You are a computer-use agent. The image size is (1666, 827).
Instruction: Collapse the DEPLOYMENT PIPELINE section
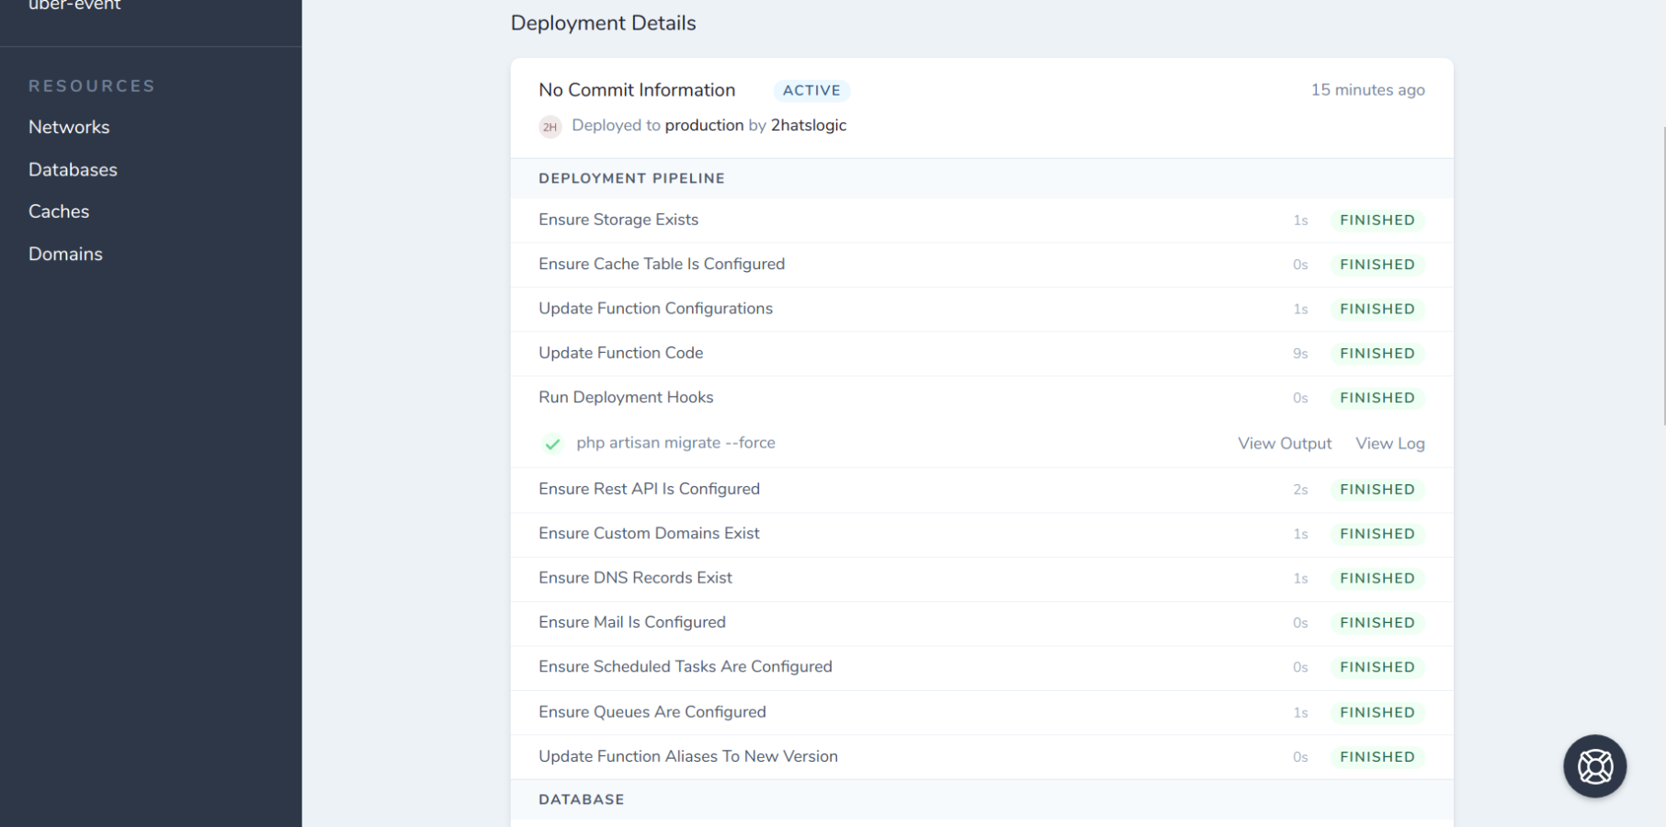631,178
